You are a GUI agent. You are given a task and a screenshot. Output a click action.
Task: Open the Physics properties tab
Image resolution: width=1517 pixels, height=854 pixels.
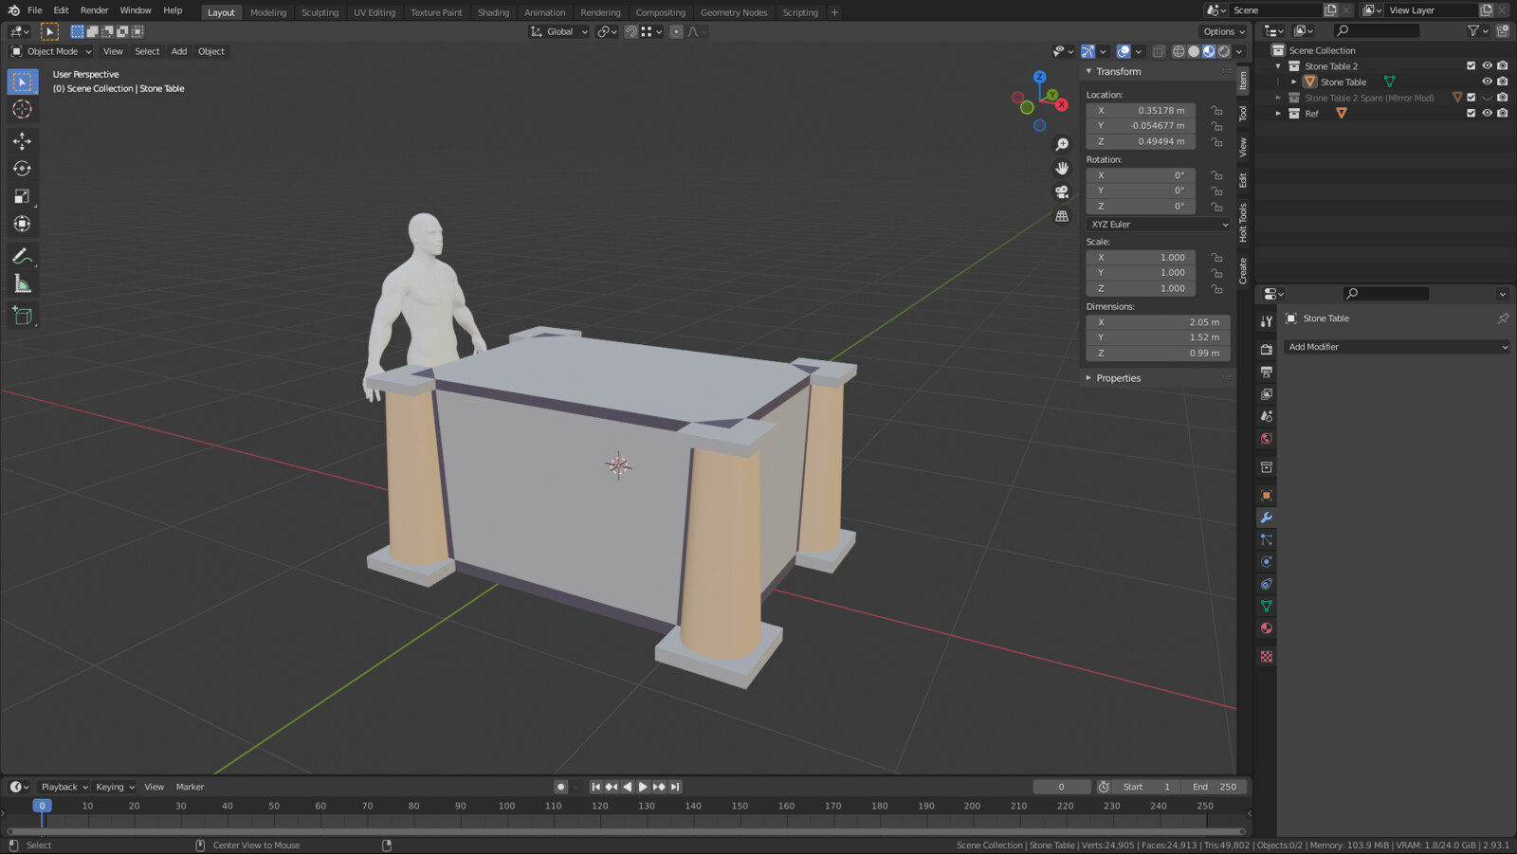pos(1266,561)
